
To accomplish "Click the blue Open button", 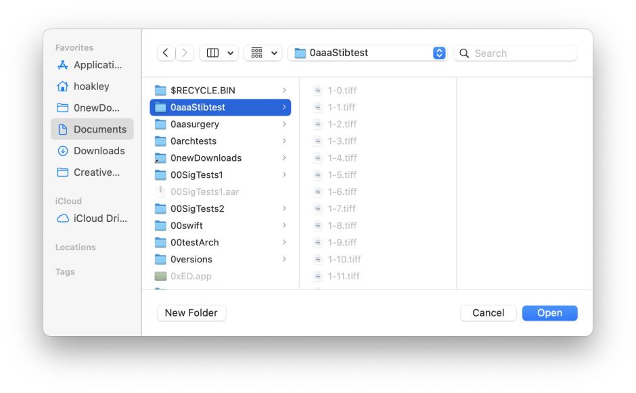I will (549, 313).
